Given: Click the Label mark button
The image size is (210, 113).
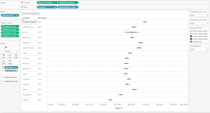Looking at the screenshot, I should click(x=16, y=56).
